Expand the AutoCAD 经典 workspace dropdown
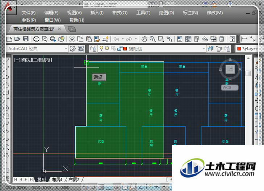Screen dimensions: 264x191 (x=66, y=49)
